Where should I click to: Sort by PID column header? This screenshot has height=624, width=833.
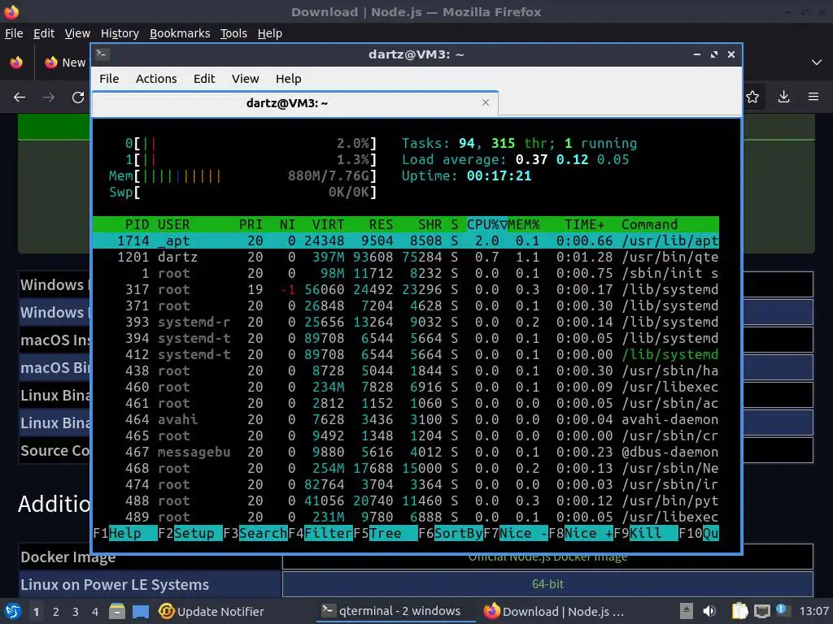(x=137, y=224)
